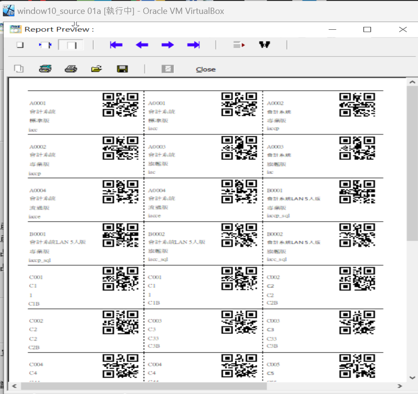Select the "C5" text under C005
This screenshot has height=394, width=418.
pos(270,373)
